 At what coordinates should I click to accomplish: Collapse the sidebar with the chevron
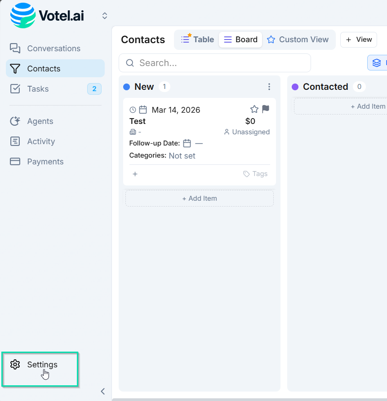click(x=103, y=391)
